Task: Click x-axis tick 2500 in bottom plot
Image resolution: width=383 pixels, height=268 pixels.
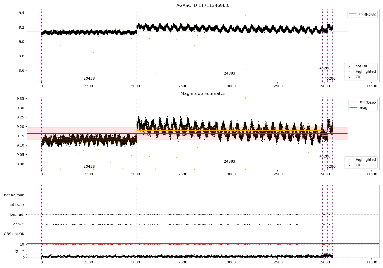Action: [x=89, y=262]
